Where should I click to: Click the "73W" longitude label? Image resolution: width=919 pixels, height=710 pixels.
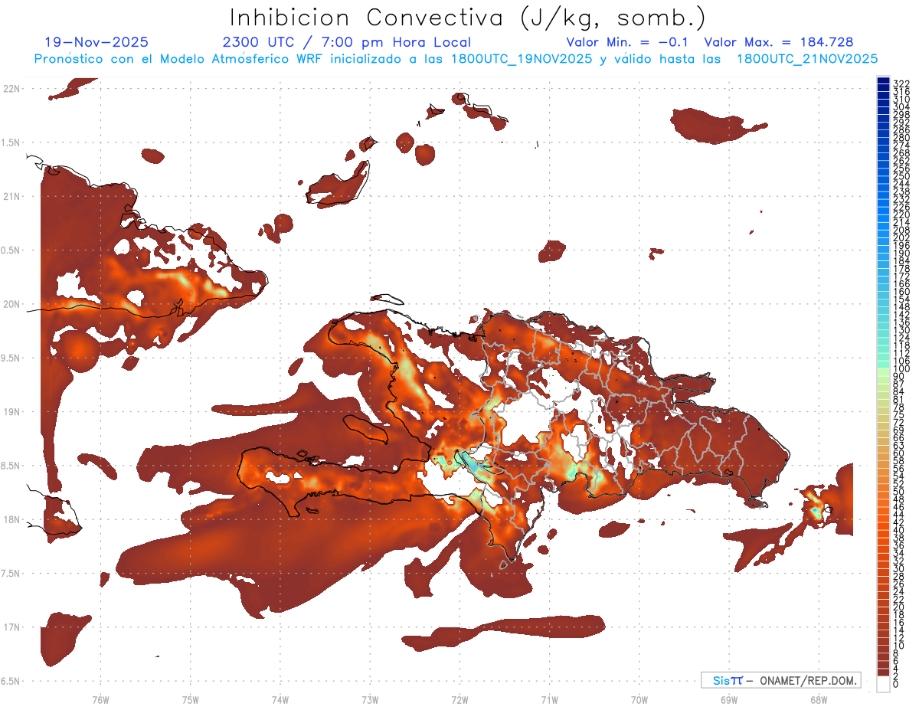pyautogui.click(x=370, y=699)
